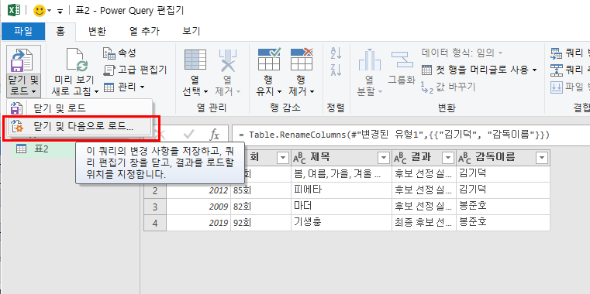Click the 그룹화 group by icon
The width and height of the screenshot is (590, 294).
point(402,60)
